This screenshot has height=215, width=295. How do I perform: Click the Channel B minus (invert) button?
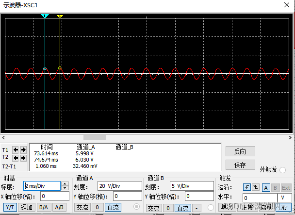[x=197, y=208]
